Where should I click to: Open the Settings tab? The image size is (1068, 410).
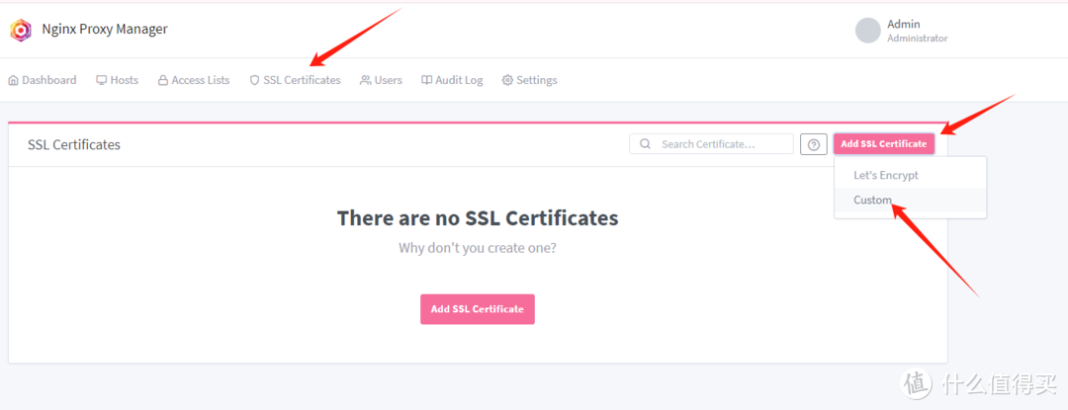click(529, 80)
